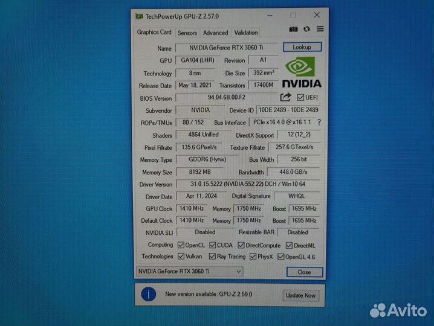Take a screenshot with the camera icon

[x=293, y=30]
